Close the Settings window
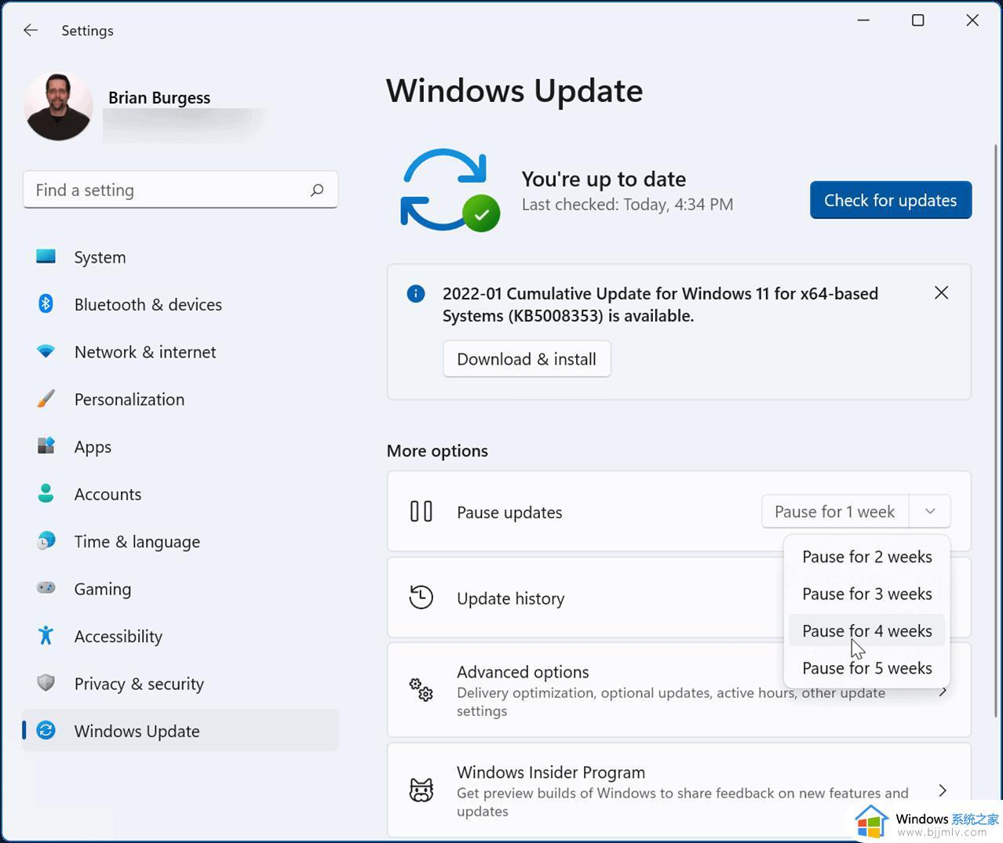Image resolution: width=1003 pixels, height=843 pixels. 972,20
